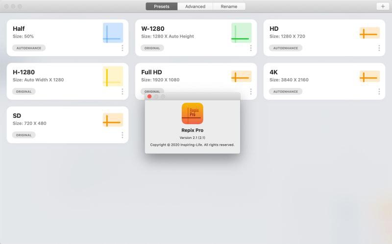The width and height of the screenshot is (392, 244).
Task: Click the green W-1280 preset thumbnail icon
Action: 241,33
